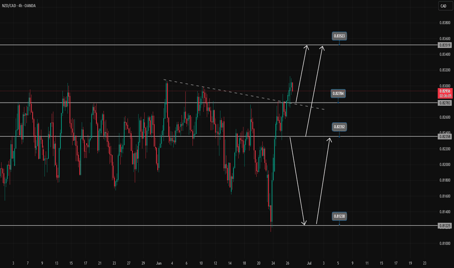Click date 24 on the time axis
The width and height of the screenshot is (454, 268).
tap(273, 263)
